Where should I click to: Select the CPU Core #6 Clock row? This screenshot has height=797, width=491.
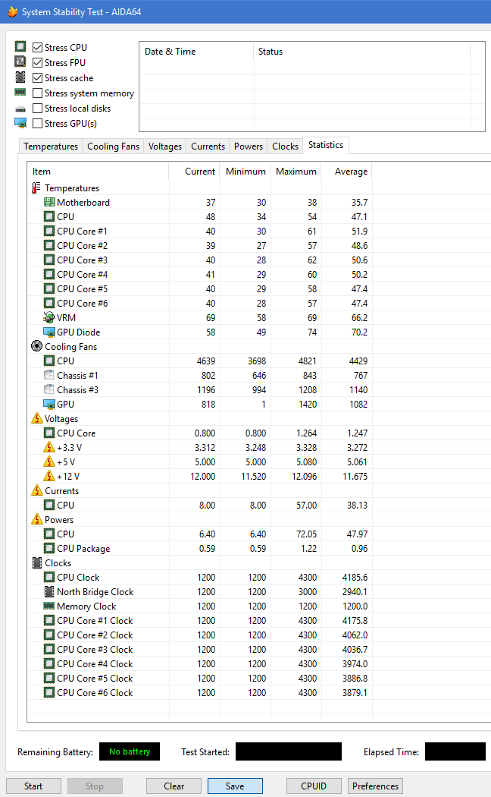coord(200,693)
